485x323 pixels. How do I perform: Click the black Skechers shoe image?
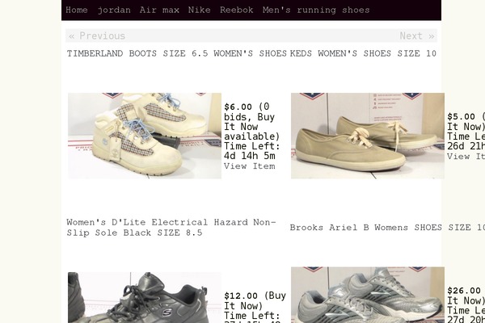145,297
